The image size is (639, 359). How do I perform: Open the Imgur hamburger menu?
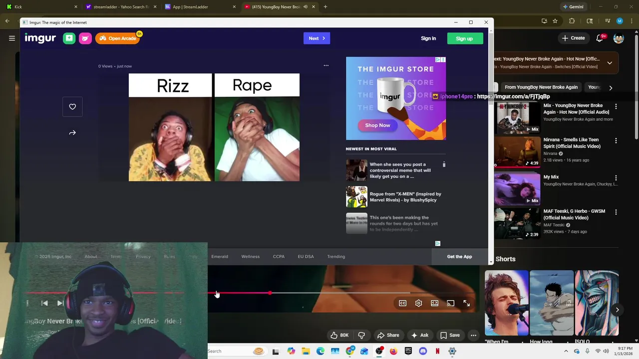coord(12,38)
